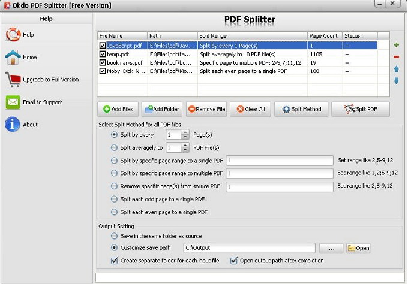Decrease Split by every page count
This screenshot has height=284, width=408.
pos(185,137)
